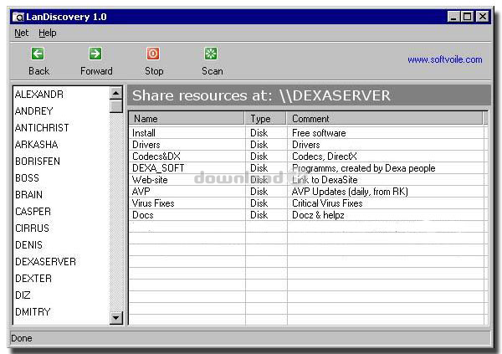Select the Install share row
The width and height of the screenshot is (502, 354).
coord(144,133)
